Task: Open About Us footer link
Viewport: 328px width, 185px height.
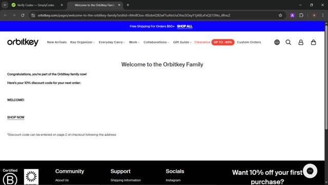Action: point(62,180)
